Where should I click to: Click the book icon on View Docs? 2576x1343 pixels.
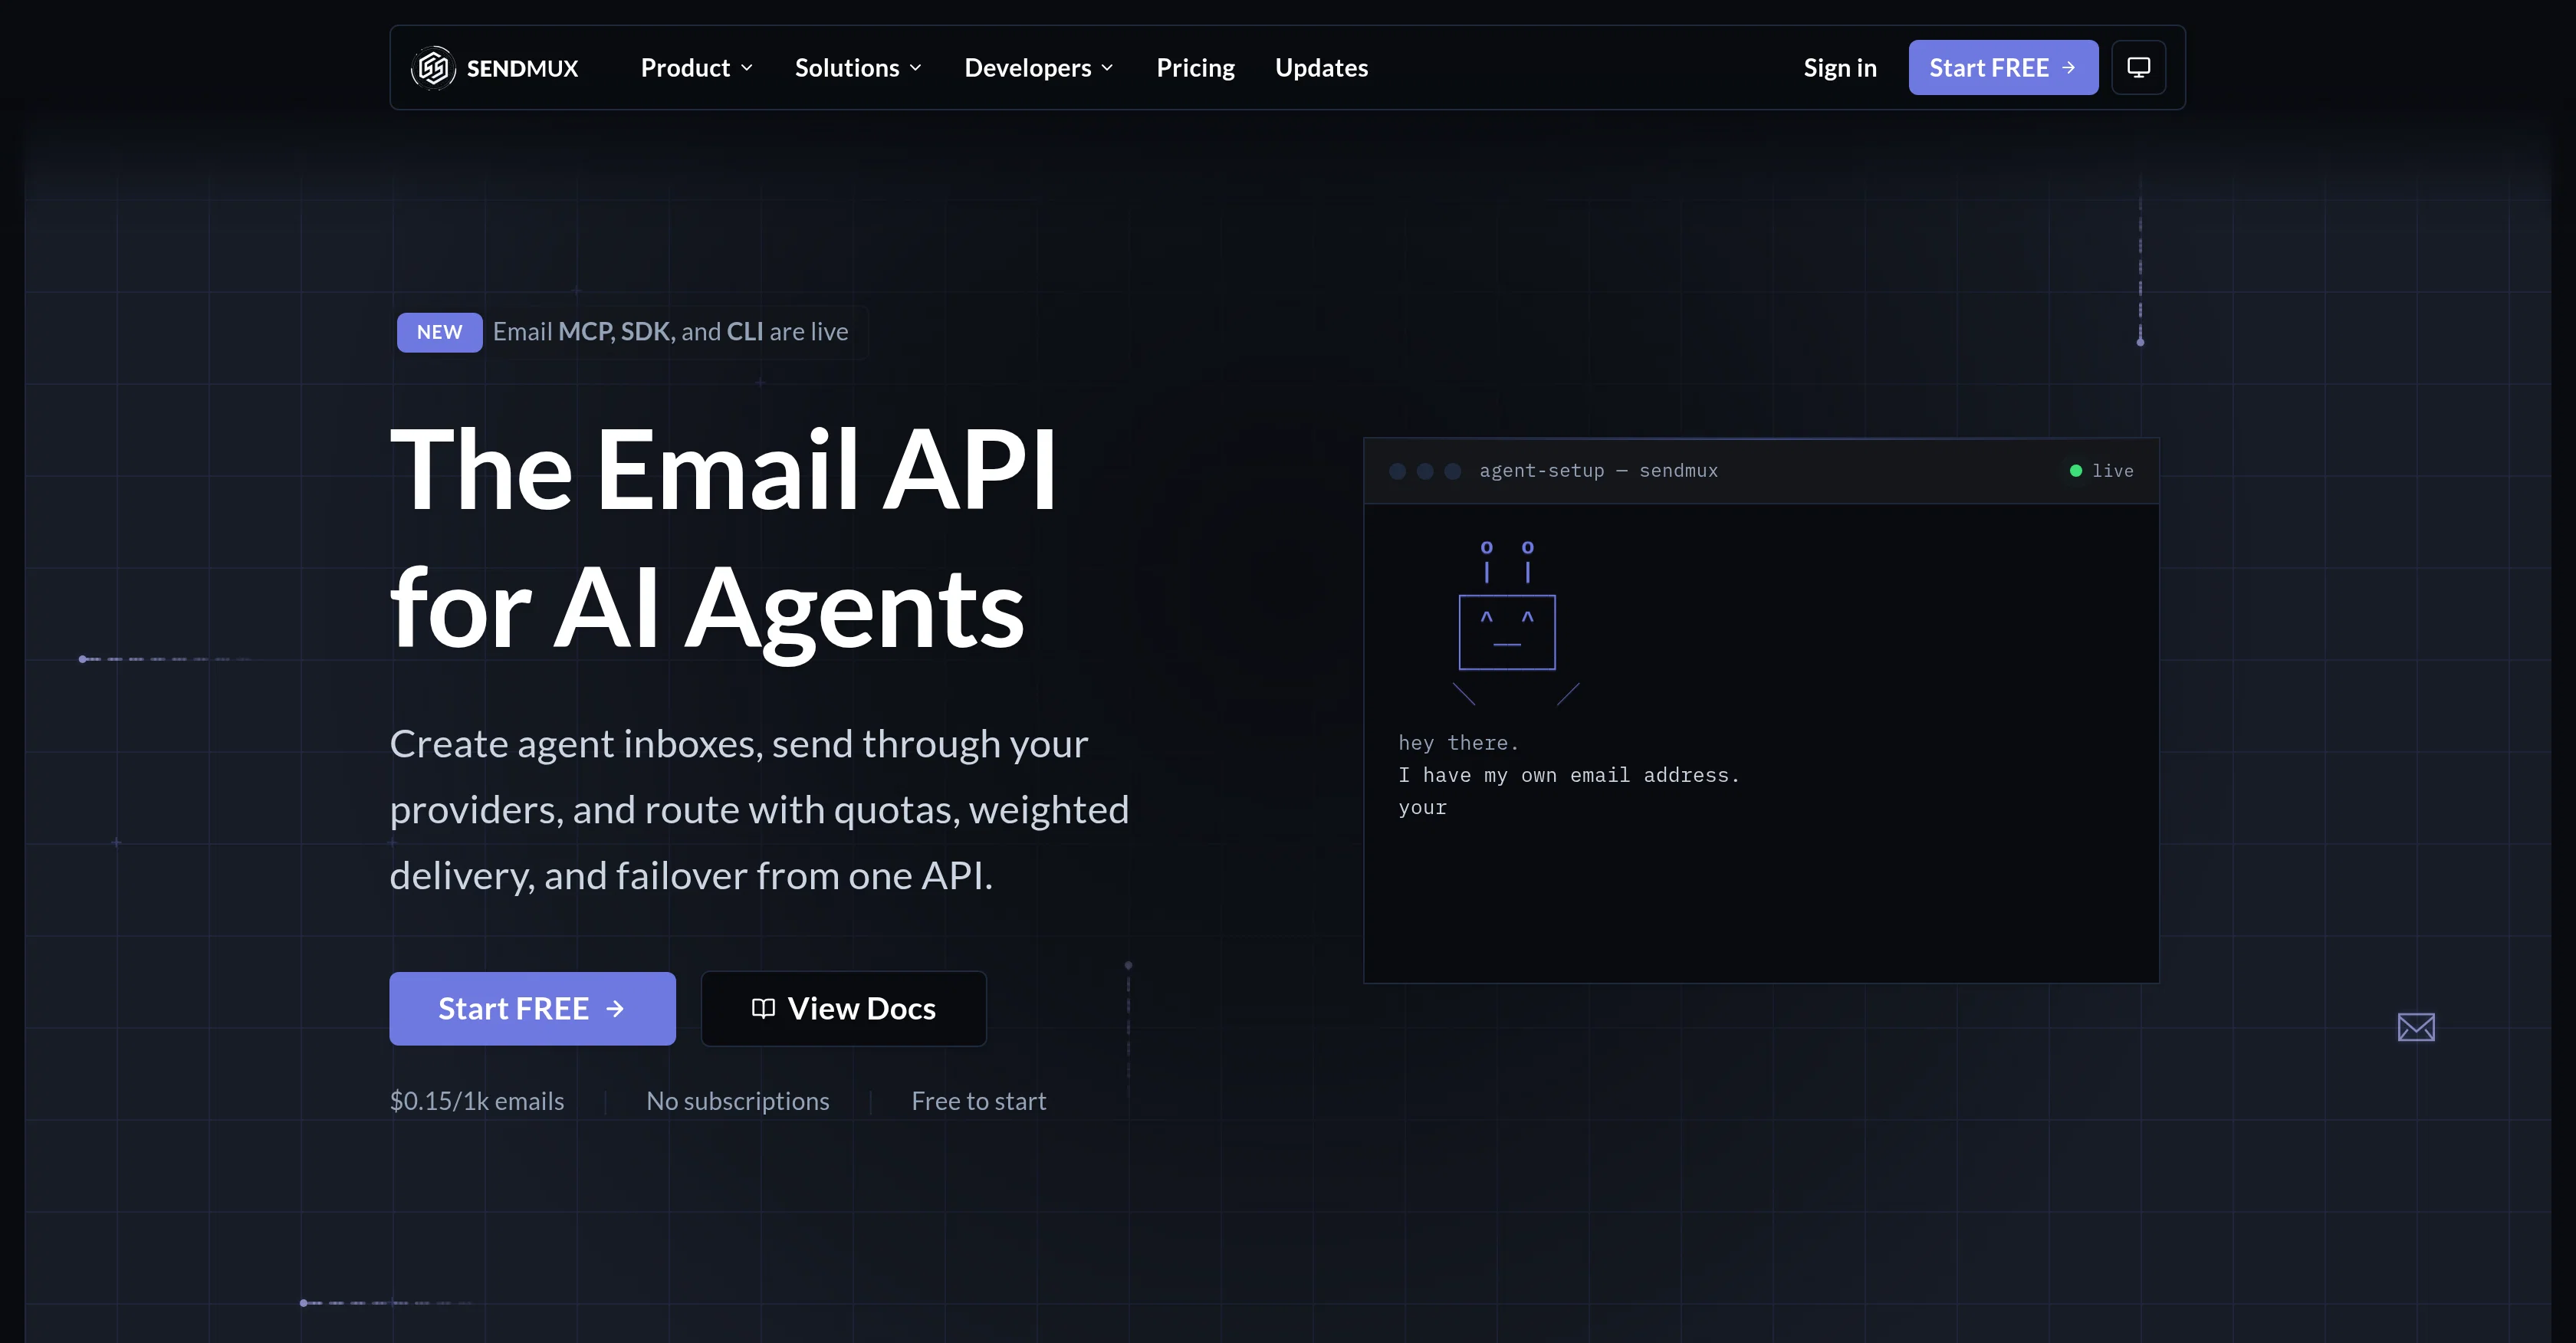pos(763,1008)
